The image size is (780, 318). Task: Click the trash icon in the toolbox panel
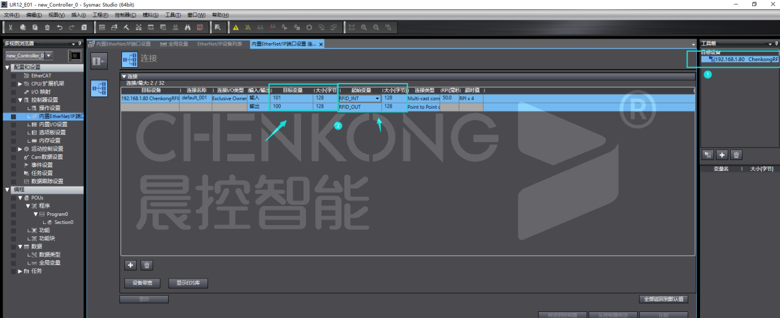click(736, 155)
